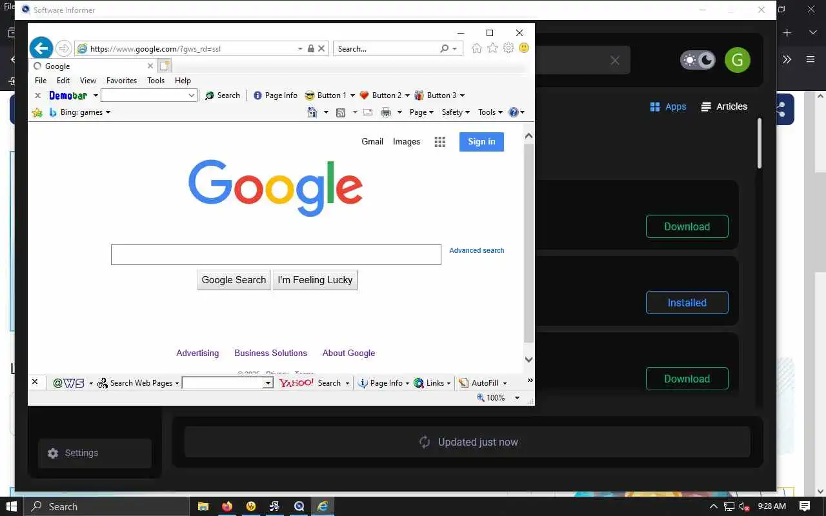Open the Advanced search link
The image size is (826, 516).
click(x=477, y=250)
